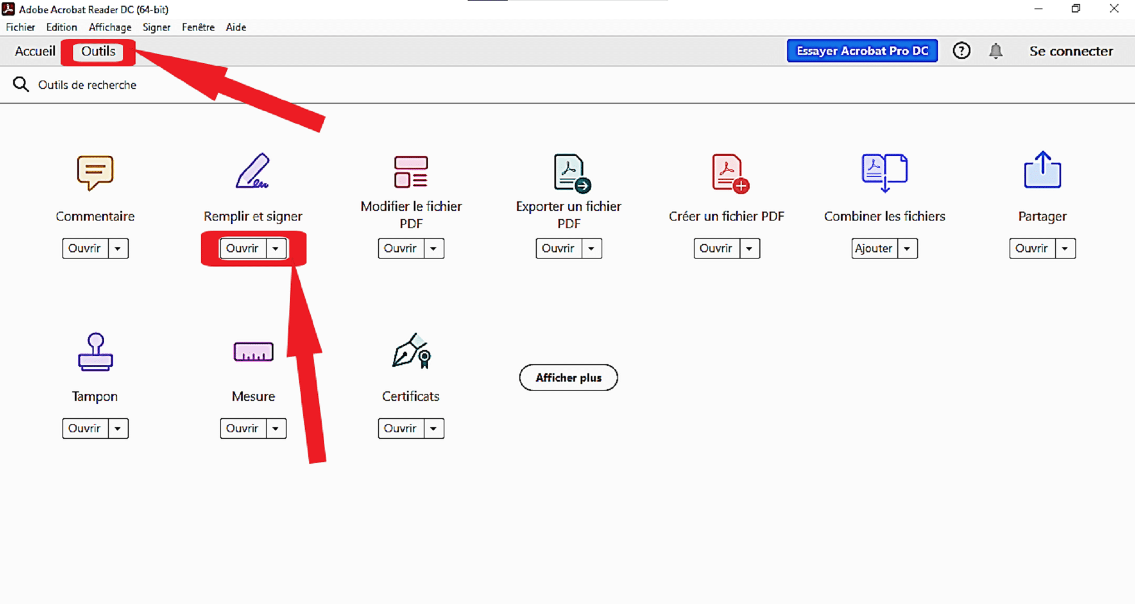The image size is (1135, 604).
Task: Click the Créer un fichier PDF icon
Action: 730,173
